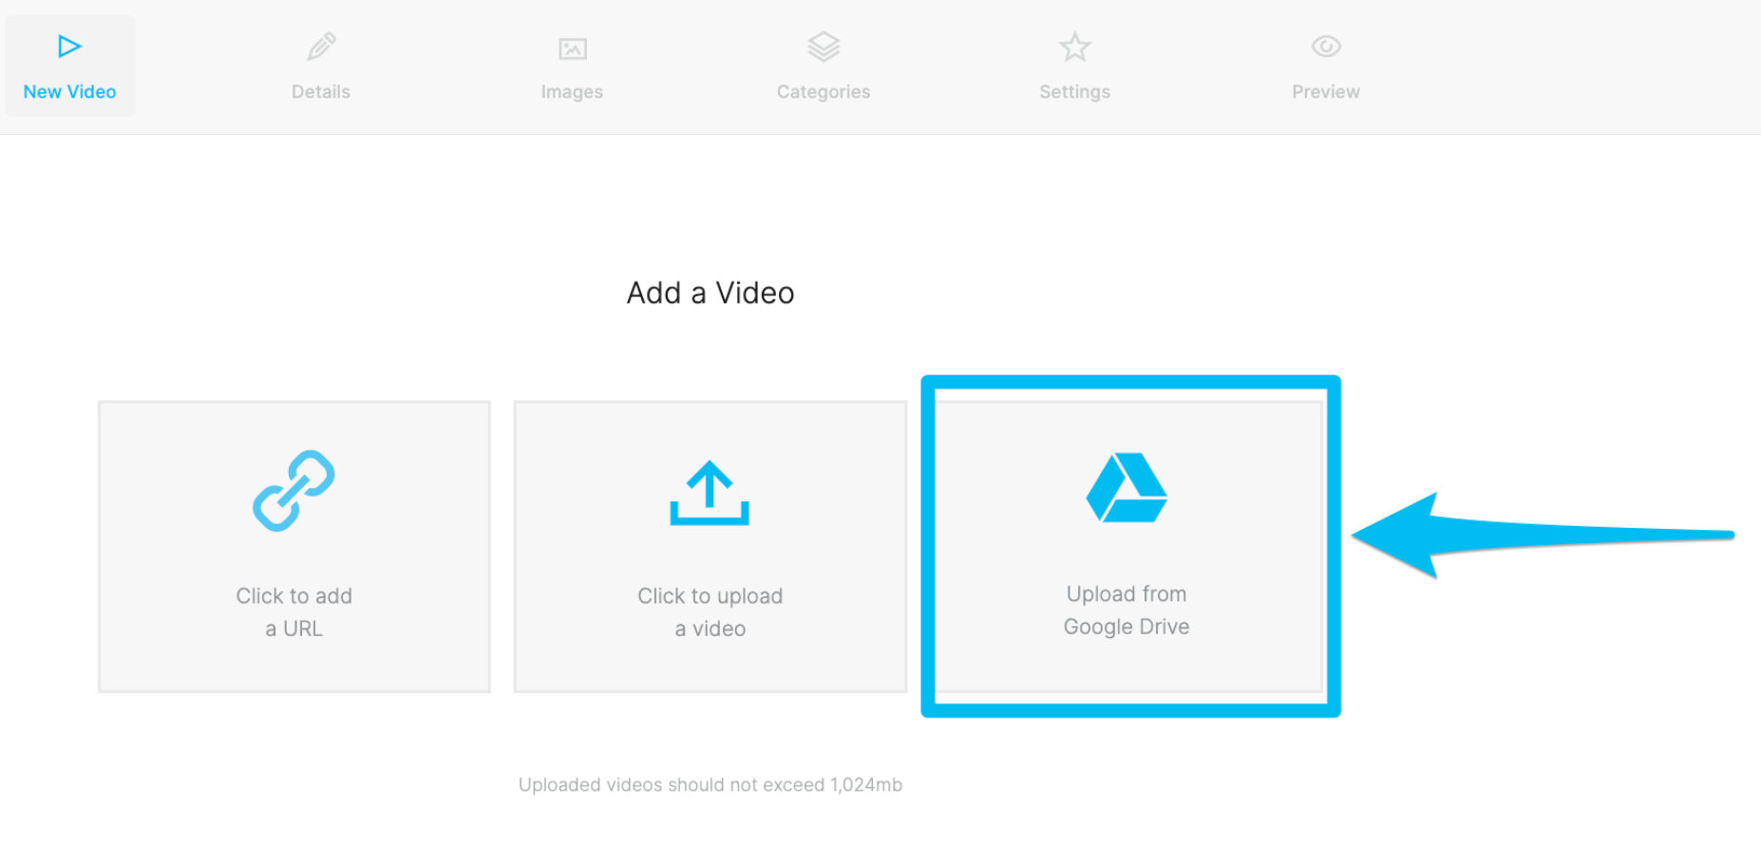Choose the 'Click to add a URL' text
The height and width of the screenshot is (864, 1761).
(294, 612)
